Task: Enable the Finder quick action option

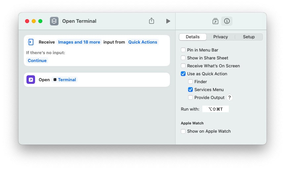Action: click(190, 82)
